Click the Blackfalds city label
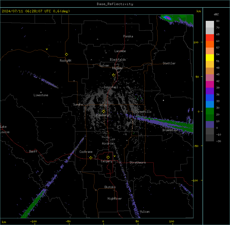230x225 pixels. (x=118, y=60)
